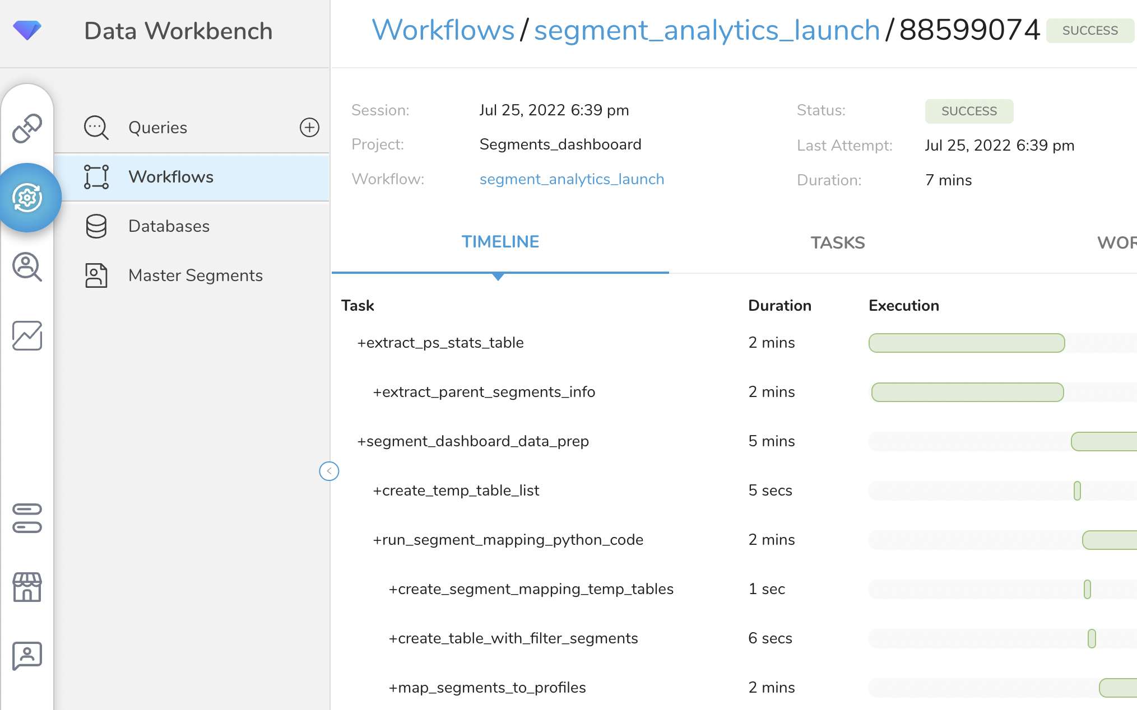Screen dimensions: 1137x710
Task: Open the audience search person icon
Action: point(27,267)
